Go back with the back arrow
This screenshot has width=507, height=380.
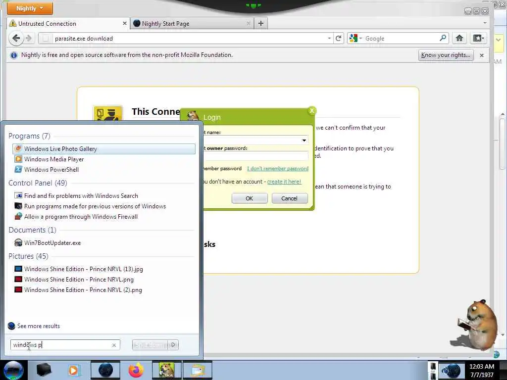[16, 39]
